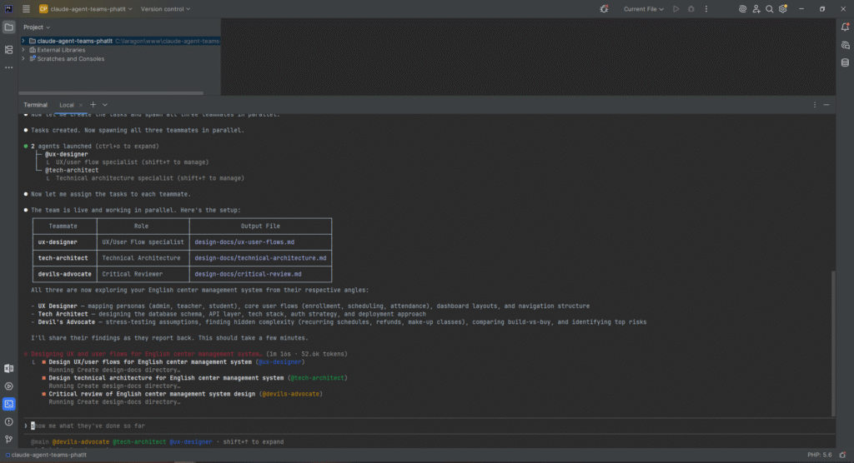The image size is (854, 463).
Task: Expand the claude-agent-teams-phatlt project folder
Action: pyautogui.click(x=23, y=40)
